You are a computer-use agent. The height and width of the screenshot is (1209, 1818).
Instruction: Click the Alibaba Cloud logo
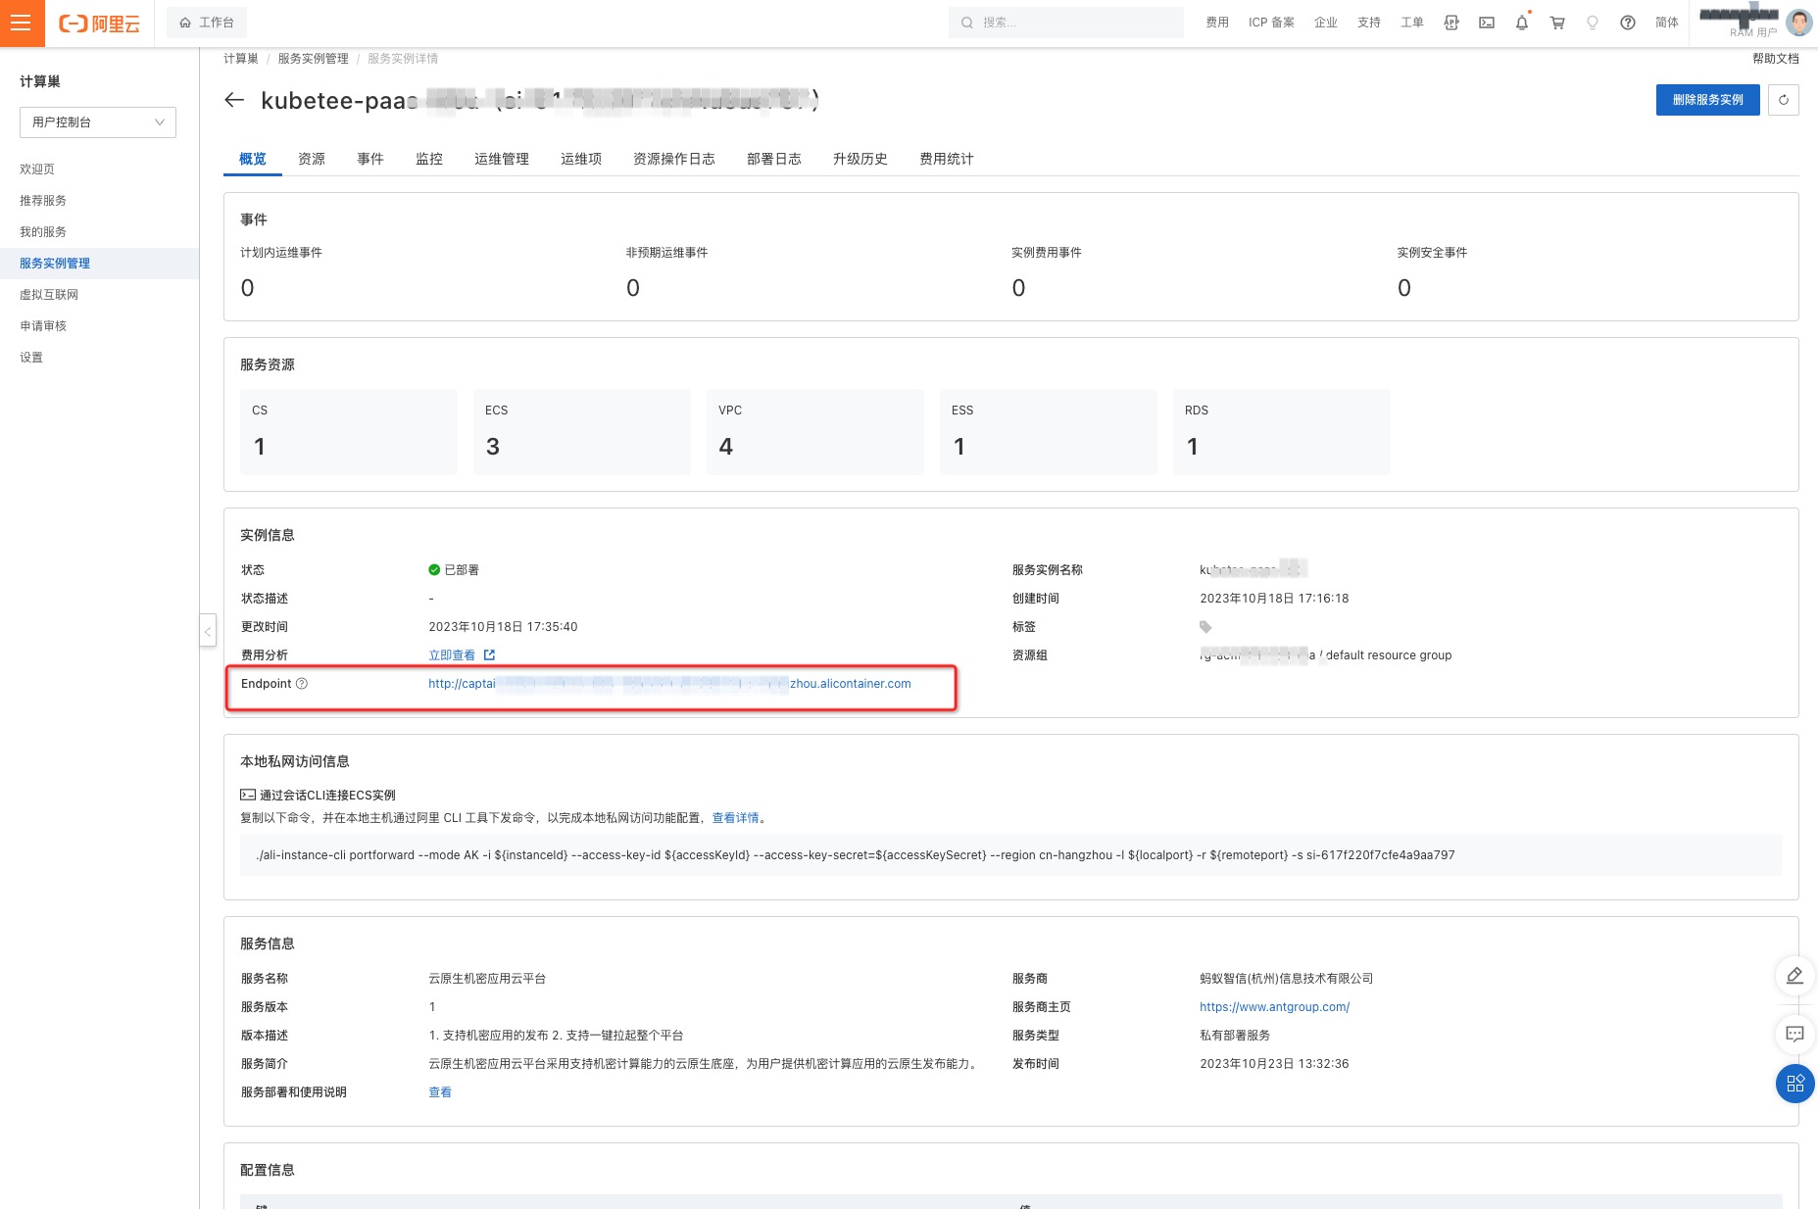point(100,23)
